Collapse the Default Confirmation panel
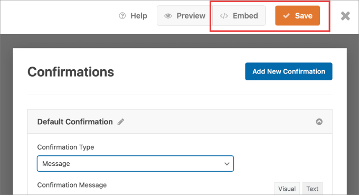This screenshot has width=359, height=195. (319, 122)
